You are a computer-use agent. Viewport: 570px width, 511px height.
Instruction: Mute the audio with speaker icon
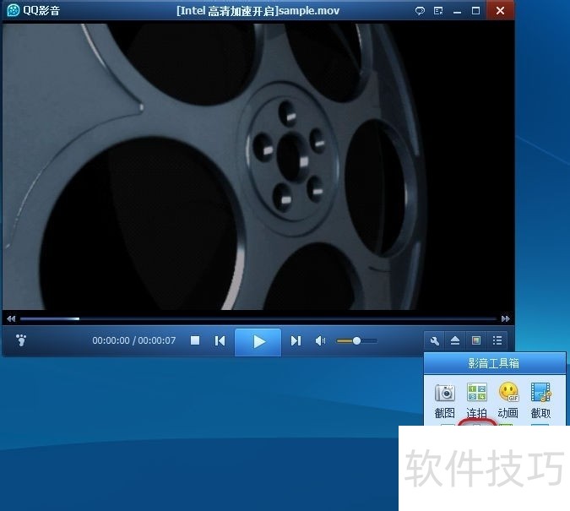point(320,341)
